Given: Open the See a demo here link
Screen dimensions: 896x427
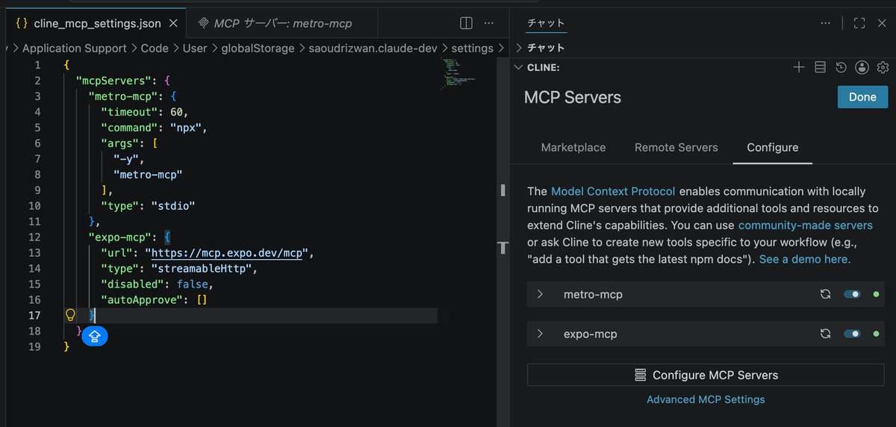Looking at the screenshot, I should tap(805, 259).
